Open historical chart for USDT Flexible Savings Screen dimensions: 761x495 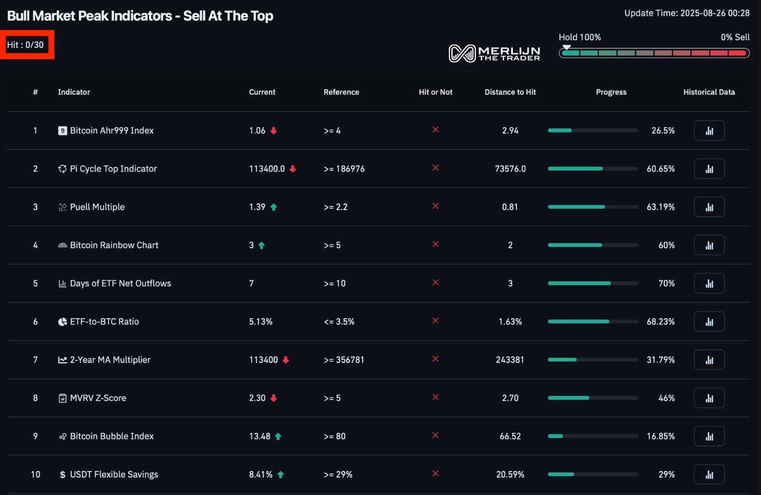point(709,474)
